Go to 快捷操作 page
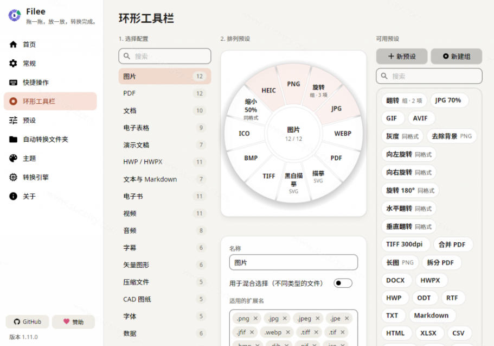 pos(50,83)
